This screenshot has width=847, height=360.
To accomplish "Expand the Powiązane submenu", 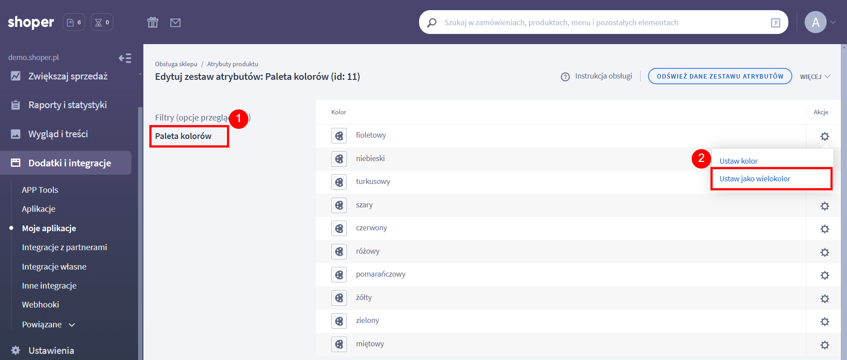I will point(49,325).
